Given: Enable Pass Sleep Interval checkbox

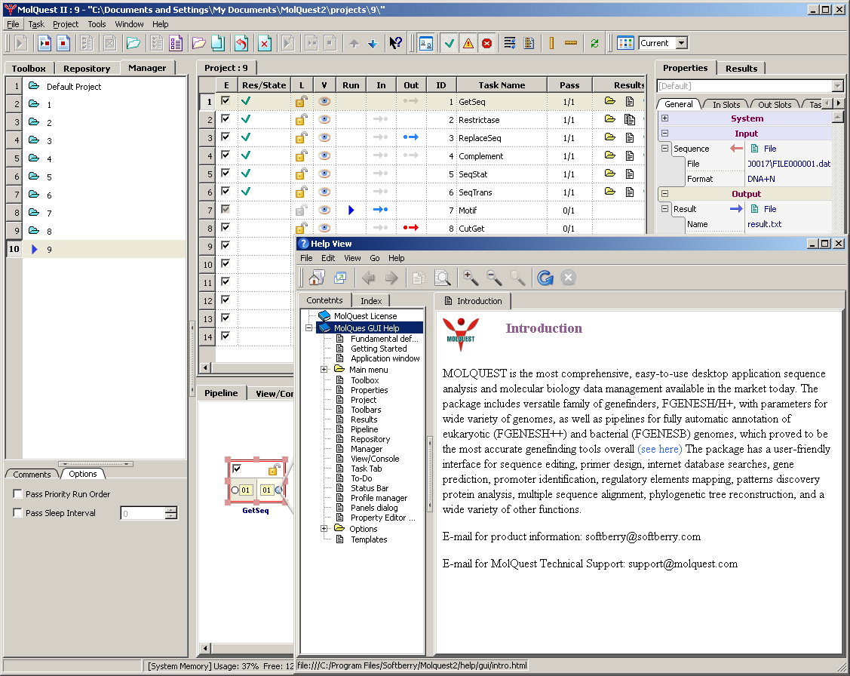Looking at the screenshot, I should (x=18, y=513).
